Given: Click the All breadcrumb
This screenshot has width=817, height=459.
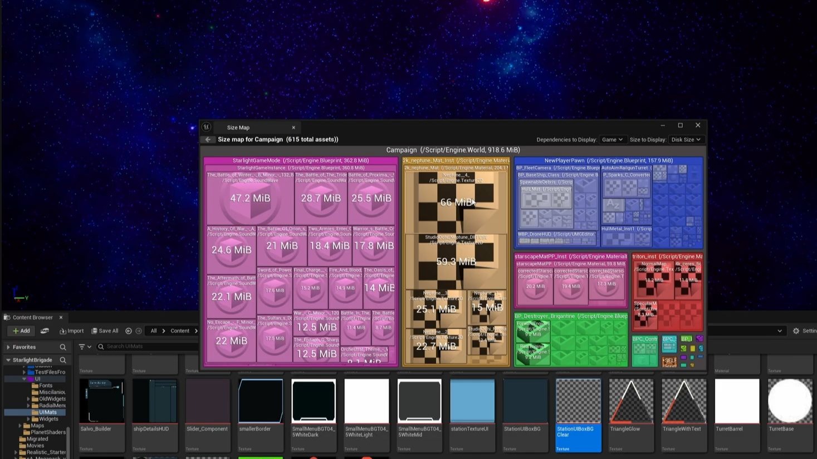Looking at the screenshot, I should point(154,331).
